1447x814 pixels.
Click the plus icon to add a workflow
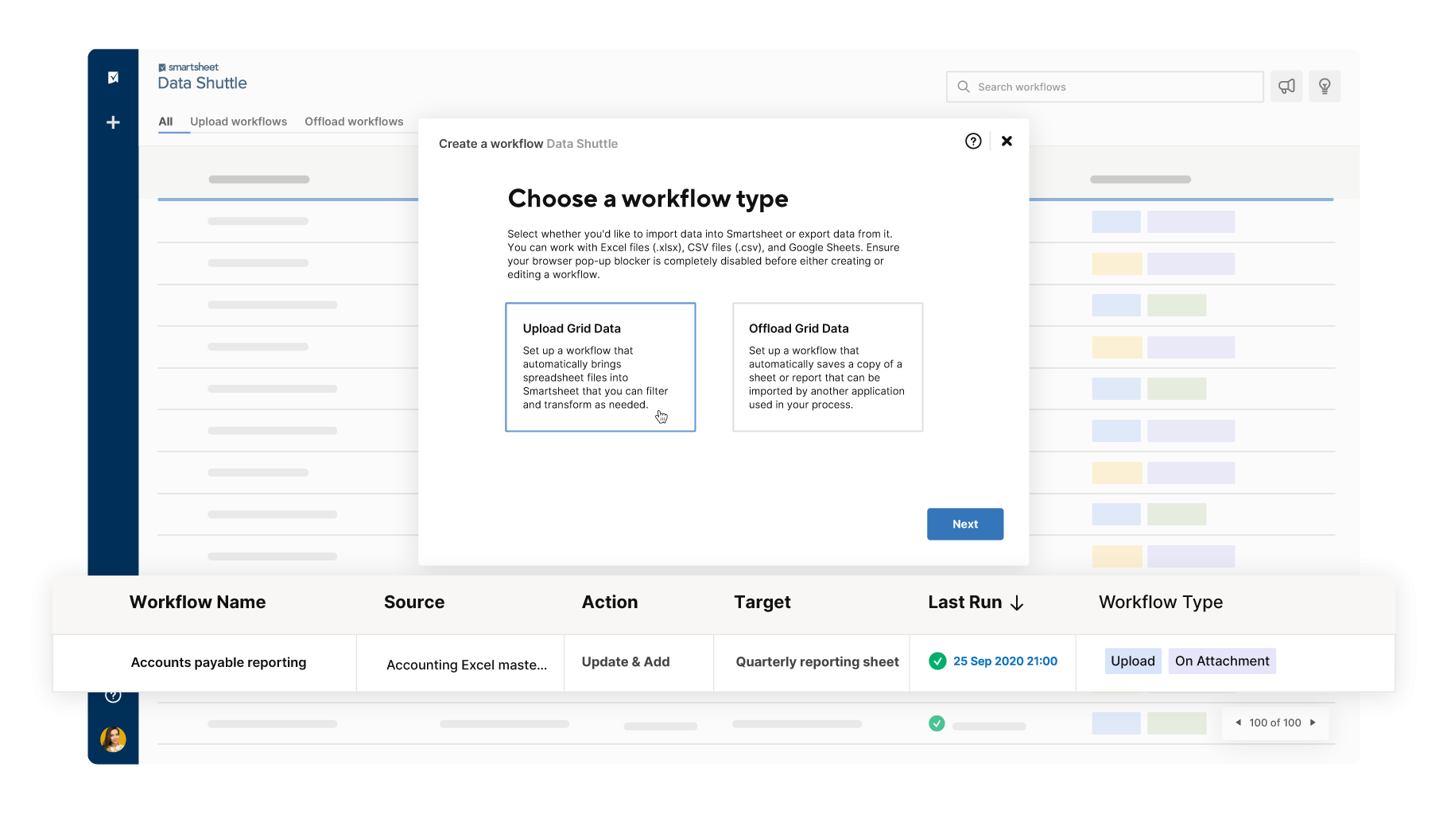coord(114,122)
